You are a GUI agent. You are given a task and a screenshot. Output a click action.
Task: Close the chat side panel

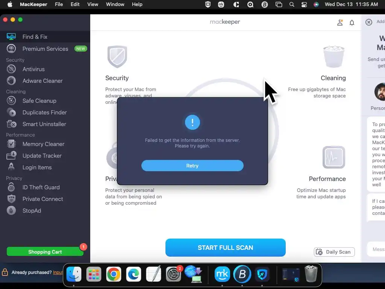click(369, 22)
